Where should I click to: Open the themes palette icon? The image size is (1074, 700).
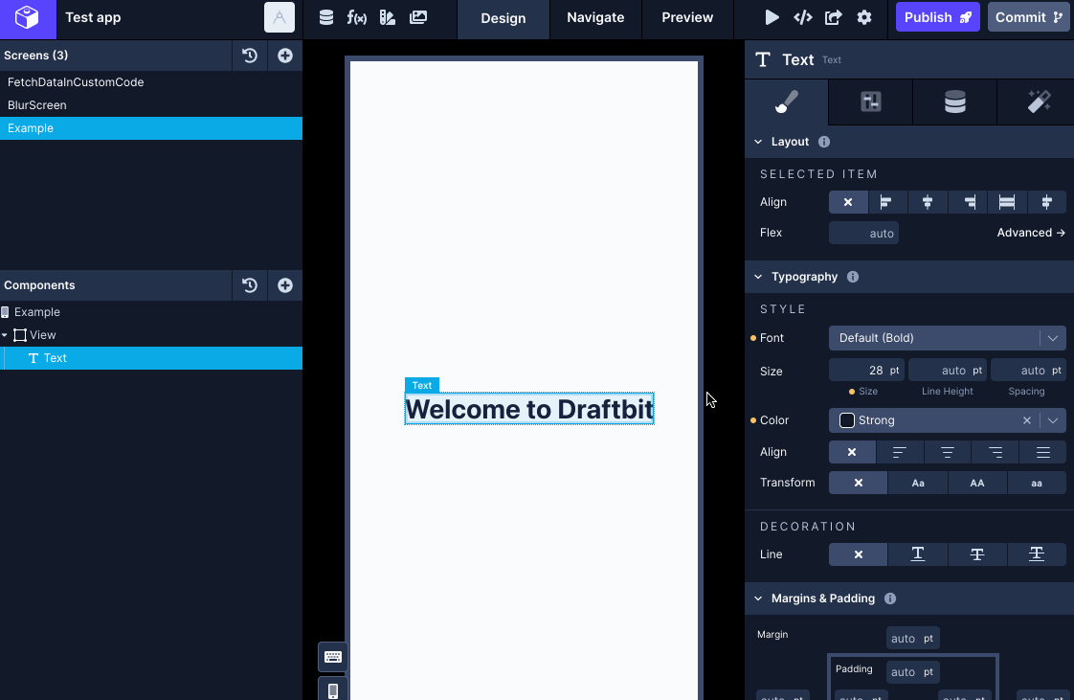[388, 18]
